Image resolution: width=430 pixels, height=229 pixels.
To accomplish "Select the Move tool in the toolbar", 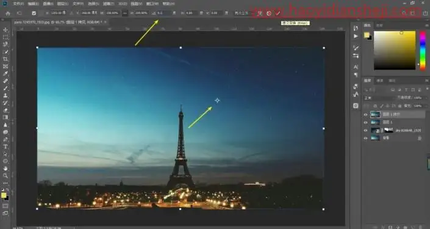I will [x=5, y=30].
